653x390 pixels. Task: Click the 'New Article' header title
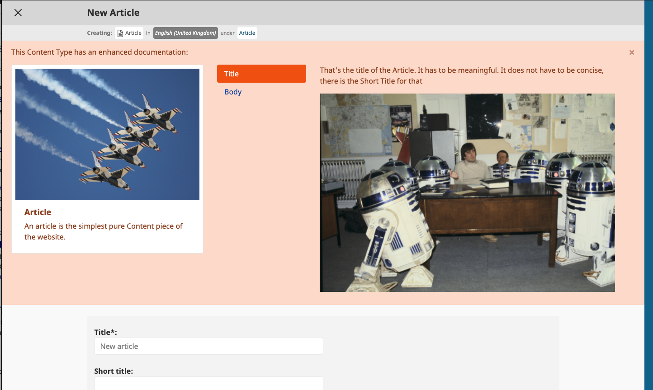[113, 13]
